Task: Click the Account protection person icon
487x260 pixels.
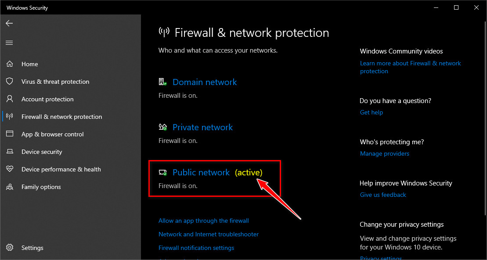Action: 9,99
